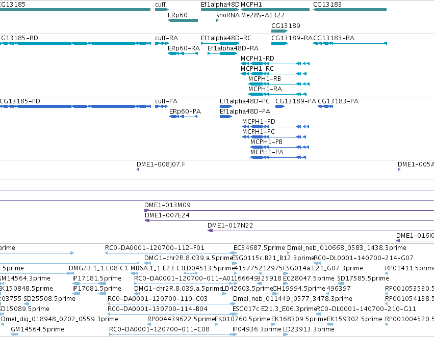Select the DME1-013M09 BAC label
Screen dimensions: 434x337
coord(167,205)
